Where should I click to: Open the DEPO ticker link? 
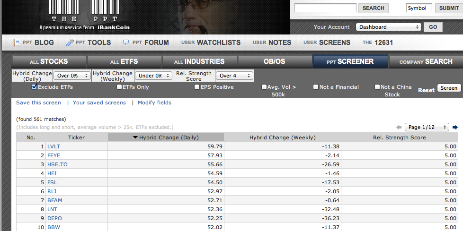(x=54, y=218)
